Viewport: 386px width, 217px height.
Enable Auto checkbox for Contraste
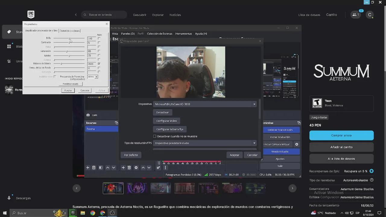point(99,42)
